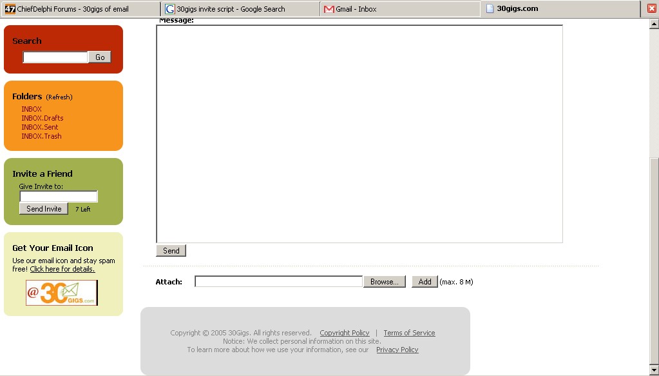Open Click here for details link

coord(62,269)
